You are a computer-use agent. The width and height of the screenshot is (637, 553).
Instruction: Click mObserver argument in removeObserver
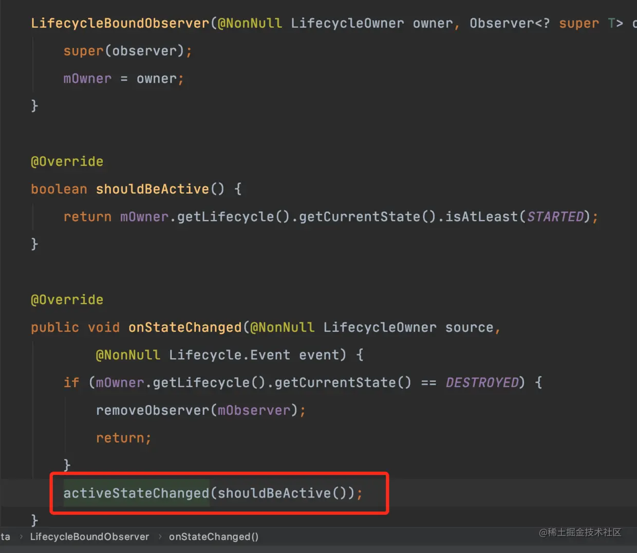(254, 410)
